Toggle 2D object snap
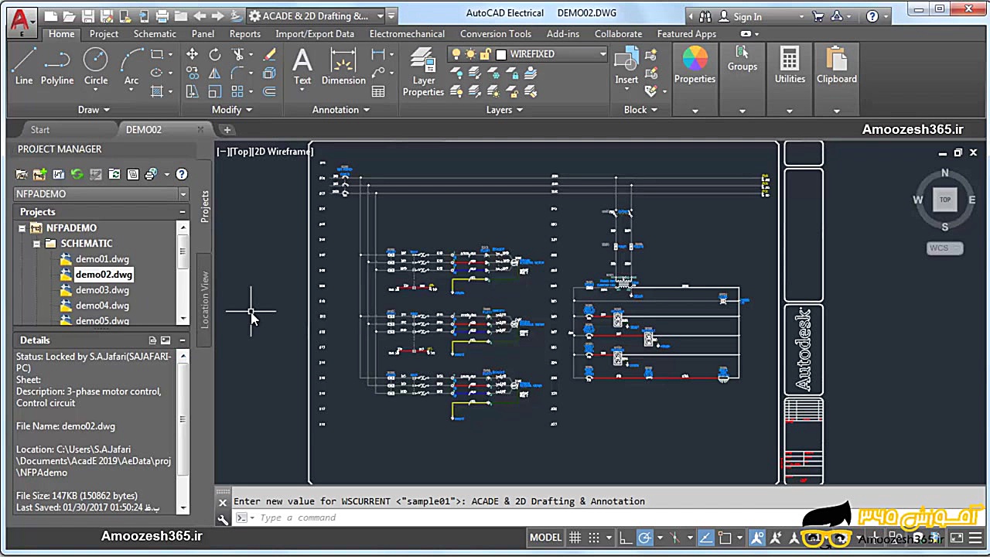The height and width of the screenshot is (557, 990). pos(725,538)
